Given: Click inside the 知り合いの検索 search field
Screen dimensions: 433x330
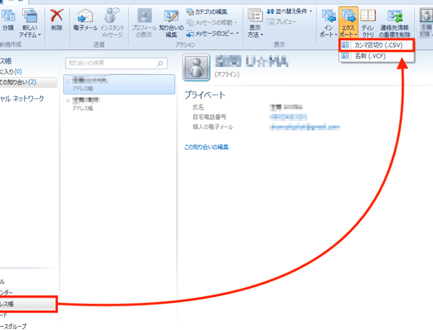Looking at the screenshot, I should tap(110, 63).
